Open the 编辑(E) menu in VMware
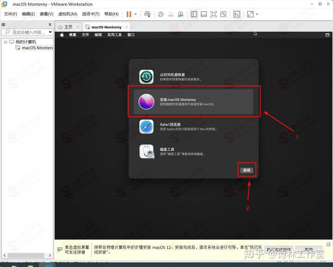Screen dimensions: 333x267 (x=28, y=14)
